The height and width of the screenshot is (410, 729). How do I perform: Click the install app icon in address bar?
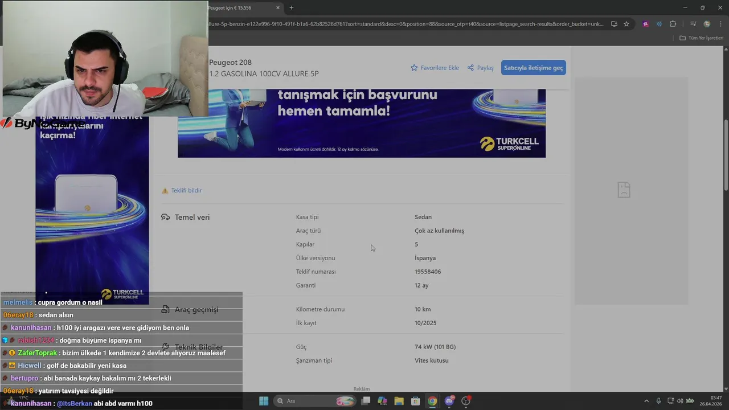(614, 24)
